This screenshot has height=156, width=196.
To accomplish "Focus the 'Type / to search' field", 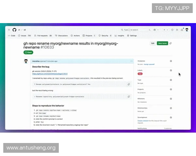I will tap(134, 30).
